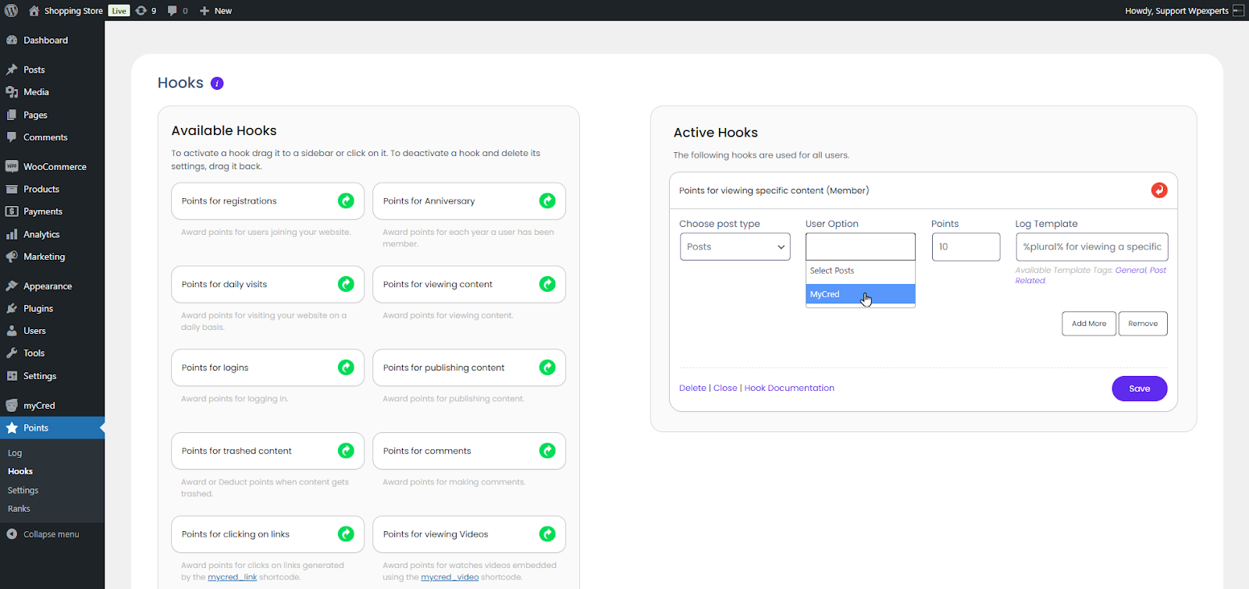Open the Hook Documentation link
The height and width of the screenshot is (589, 1249).
789,389
